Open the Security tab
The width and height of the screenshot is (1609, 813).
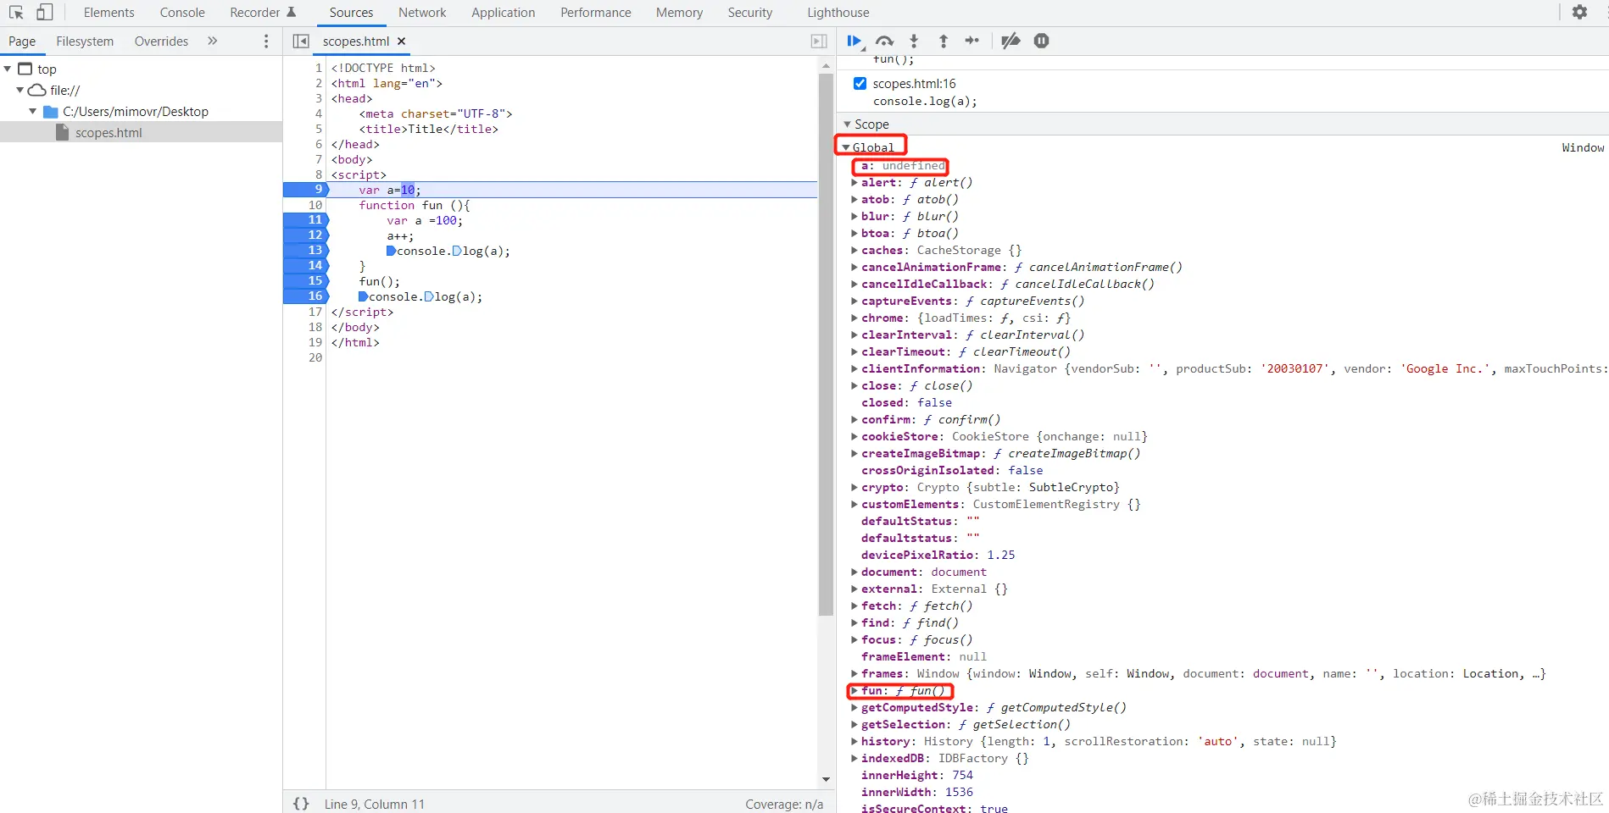point(750,12)
